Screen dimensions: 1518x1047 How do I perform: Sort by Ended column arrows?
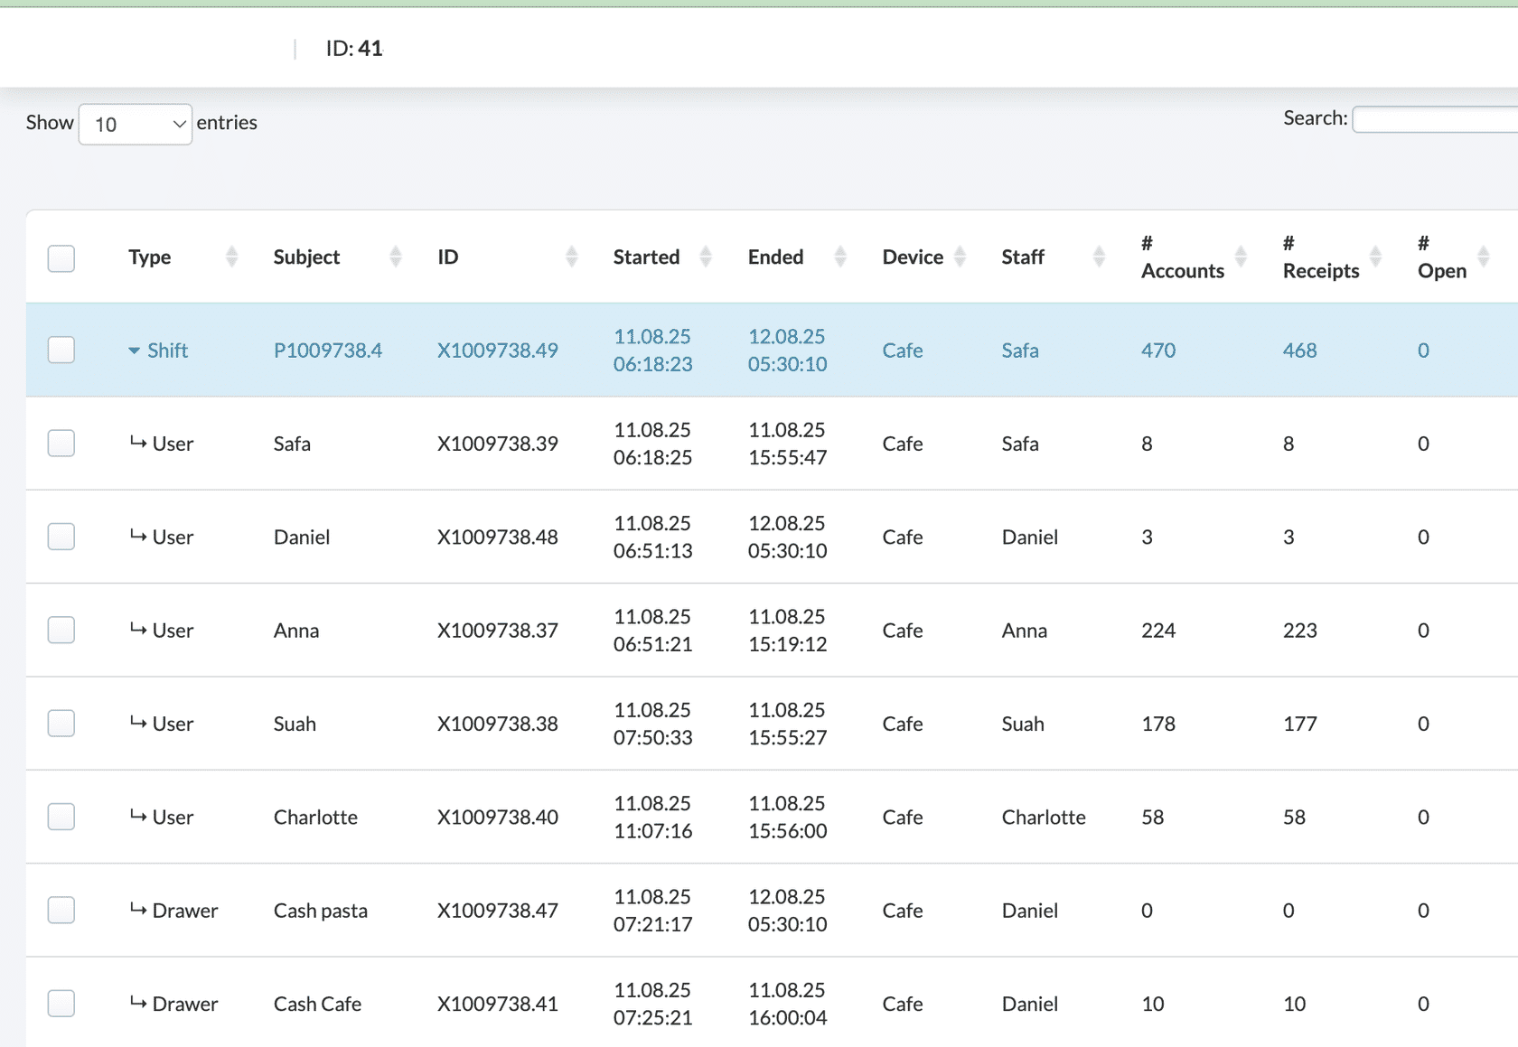point(840,257)
